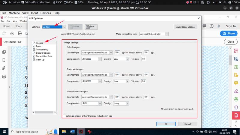Uncheck the Clean Up checkbox

point(34,60)
